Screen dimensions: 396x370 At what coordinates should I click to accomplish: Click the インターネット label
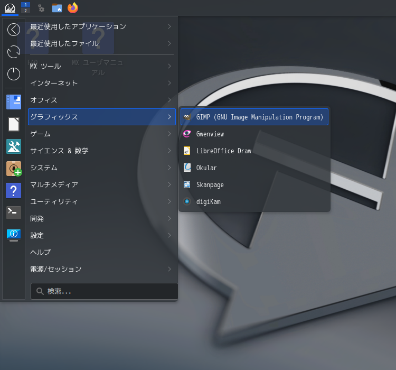pos(54,83)
